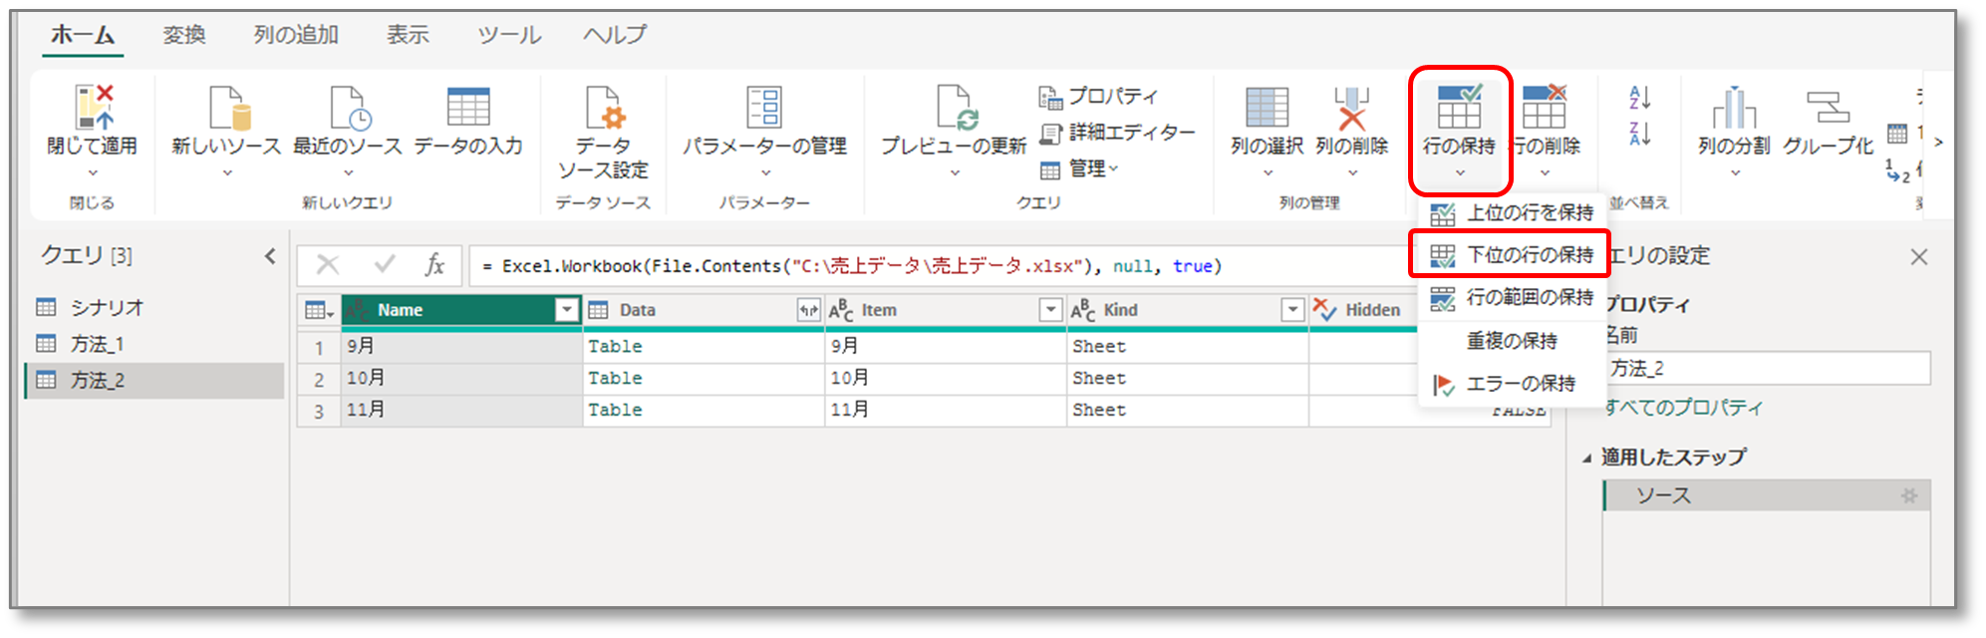The width and height of the screenshot is (1986, 638).
Task: Click the Table link in the 11月 row
Action: (615, 410)
